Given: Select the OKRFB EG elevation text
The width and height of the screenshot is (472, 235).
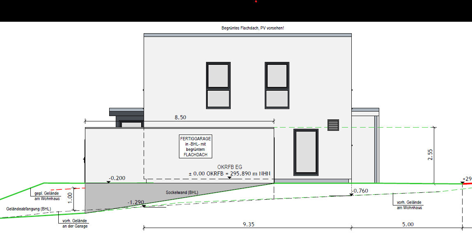Looking at the screenshot, I should pyautogui.click(x=230, y=171).
